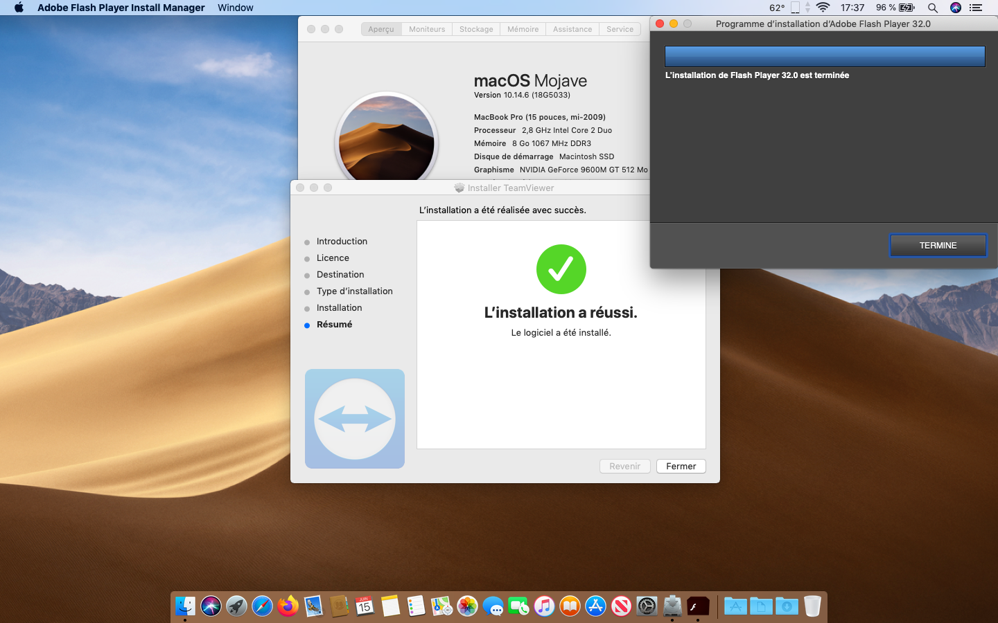Click Destination step in installer sidebar
The image size is (998, 623).
(x=340, y=274)
